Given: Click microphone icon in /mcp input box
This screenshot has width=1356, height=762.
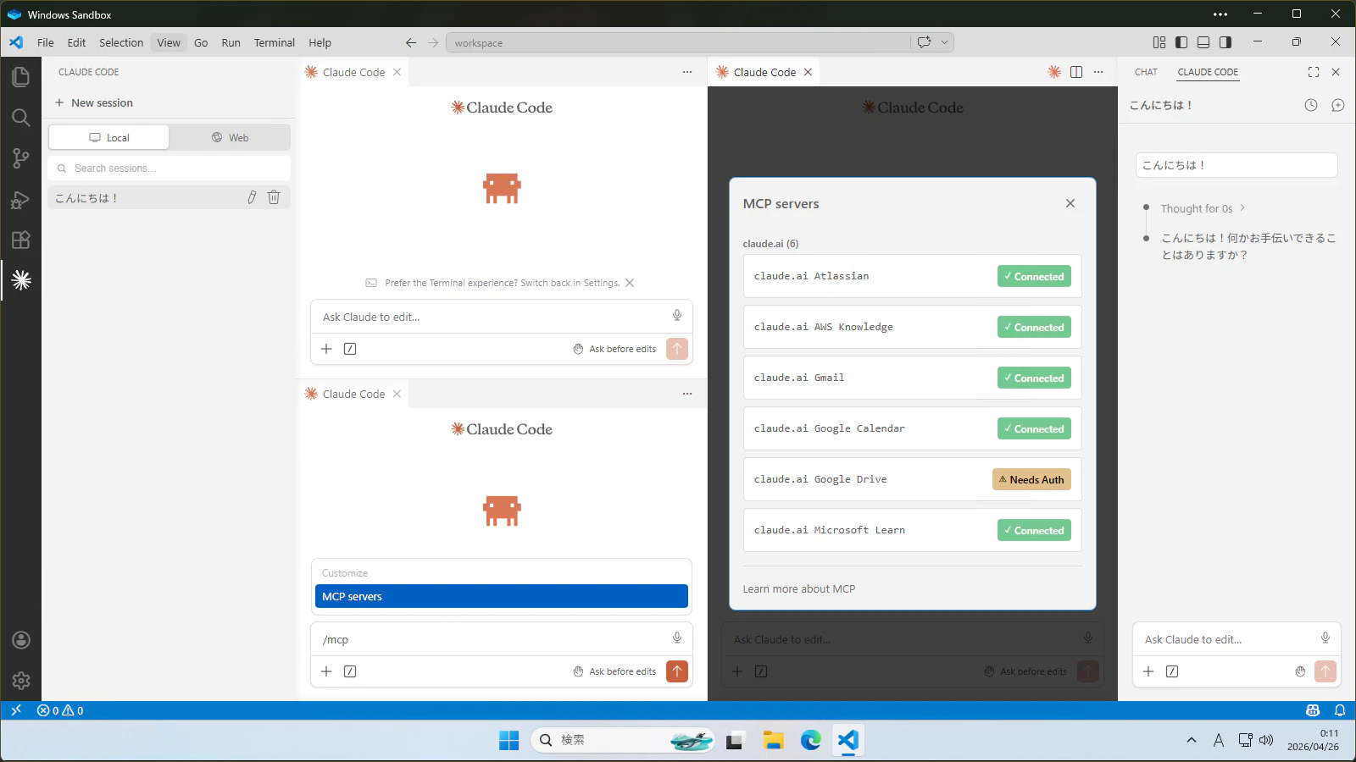Looking at the screenshot, I should pos(677,638).
